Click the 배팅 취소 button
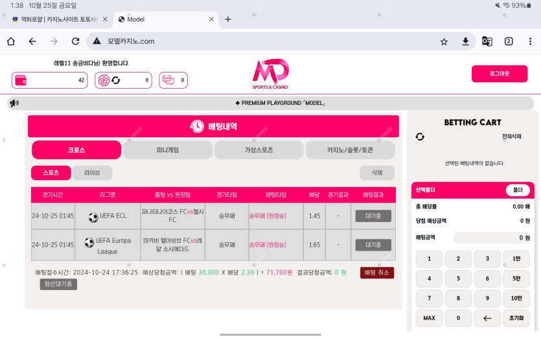This screenshot has width=541, height=338. pos(377,273)
